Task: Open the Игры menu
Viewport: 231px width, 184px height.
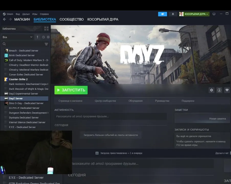Action: point(35,14)
